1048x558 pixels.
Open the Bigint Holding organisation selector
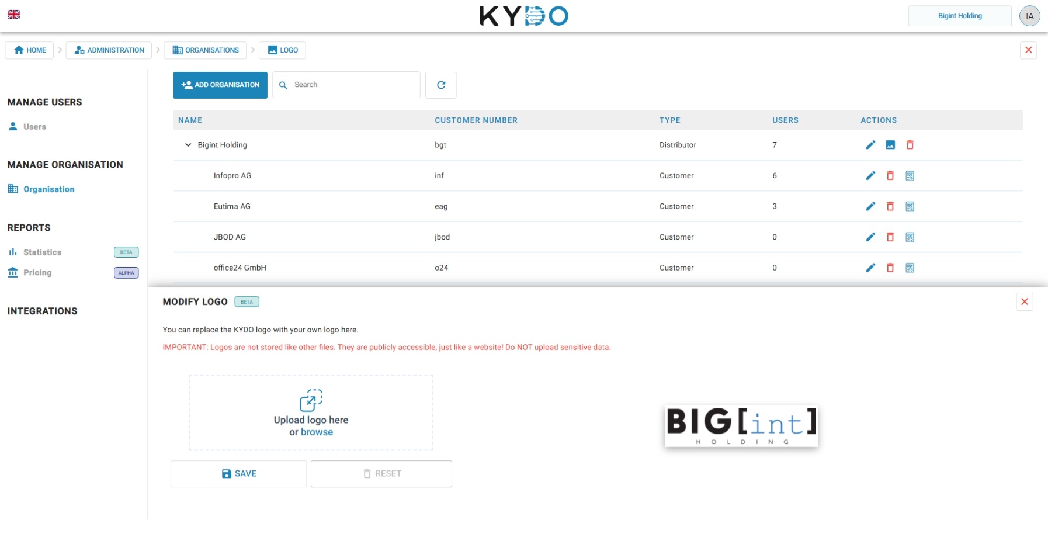pos(960,16)
